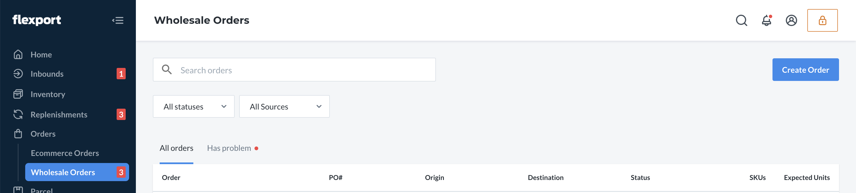Collapse the sidebar menu icon

click(x=118, y=20)
